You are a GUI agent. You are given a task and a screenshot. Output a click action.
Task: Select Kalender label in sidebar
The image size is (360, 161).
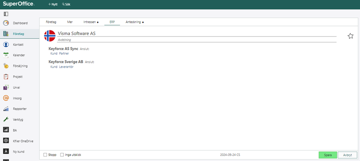point(19,55)
